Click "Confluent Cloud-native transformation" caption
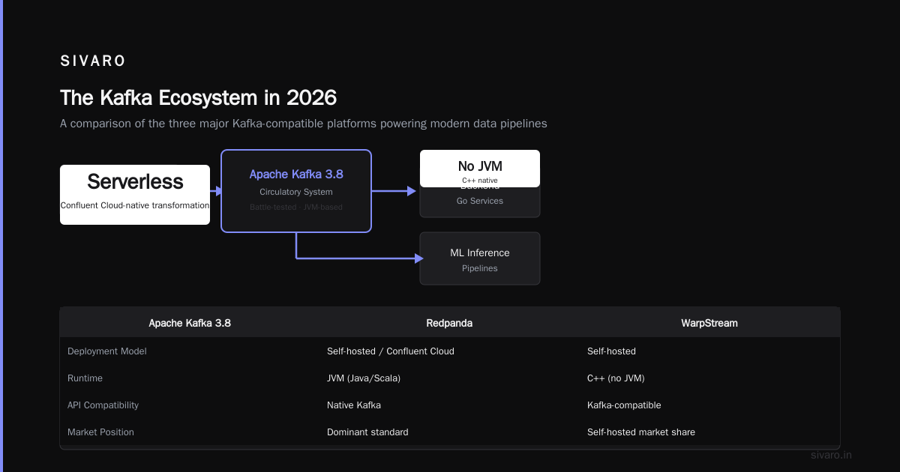 (135, 205)
